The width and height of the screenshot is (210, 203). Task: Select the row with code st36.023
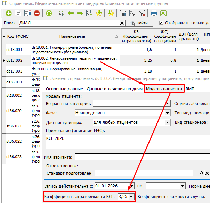coord(18,157)
